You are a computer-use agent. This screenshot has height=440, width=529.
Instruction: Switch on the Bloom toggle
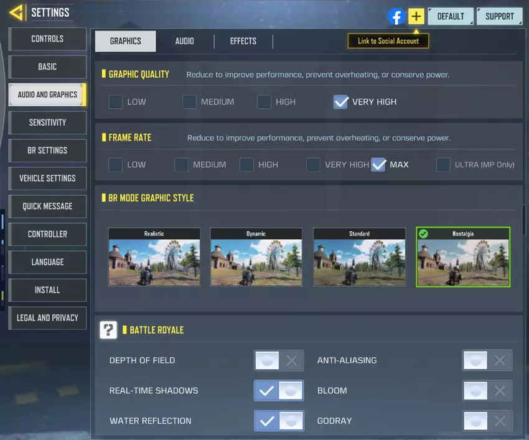coord(487,391)
